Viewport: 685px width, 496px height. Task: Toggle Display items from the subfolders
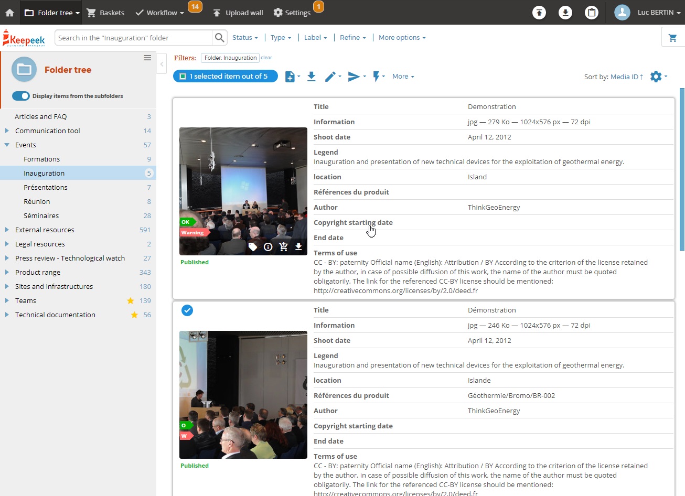click(x=21, y=96)
